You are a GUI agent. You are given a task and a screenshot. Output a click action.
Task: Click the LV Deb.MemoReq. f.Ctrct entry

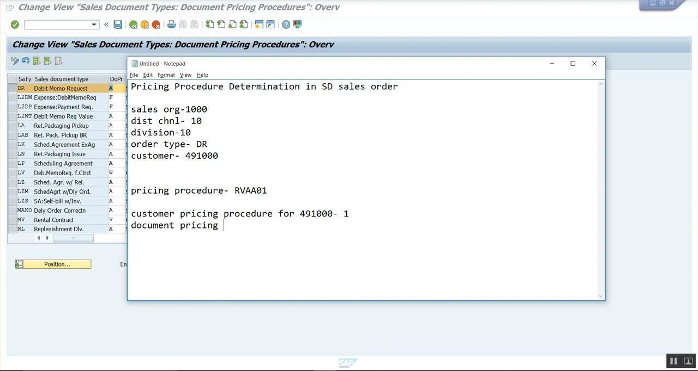[x=62, y=173]
